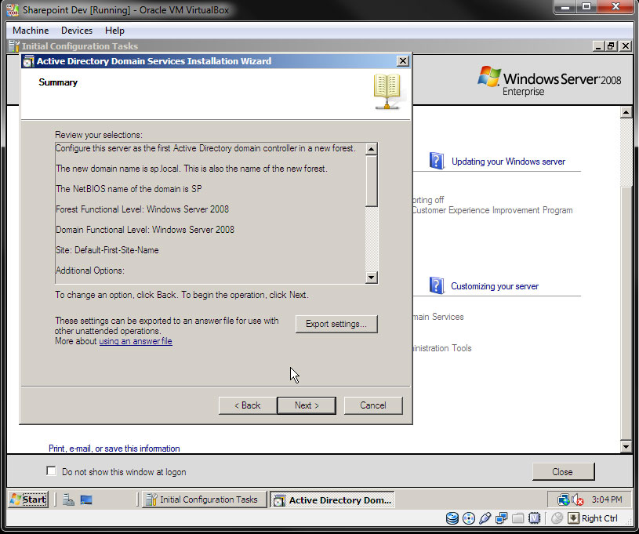Select 'The NetBIOS name of the domain is SP'
This screenshot has height=534, width=639.
[129, 189]
